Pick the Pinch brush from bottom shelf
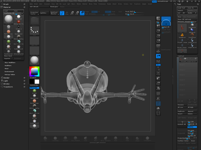The image size is (201, 150). pos(115,139)
